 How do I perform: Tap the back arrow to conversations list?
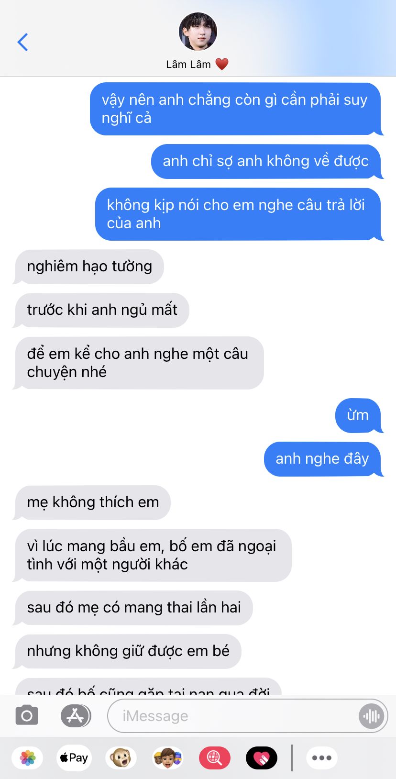coord(22,42)
